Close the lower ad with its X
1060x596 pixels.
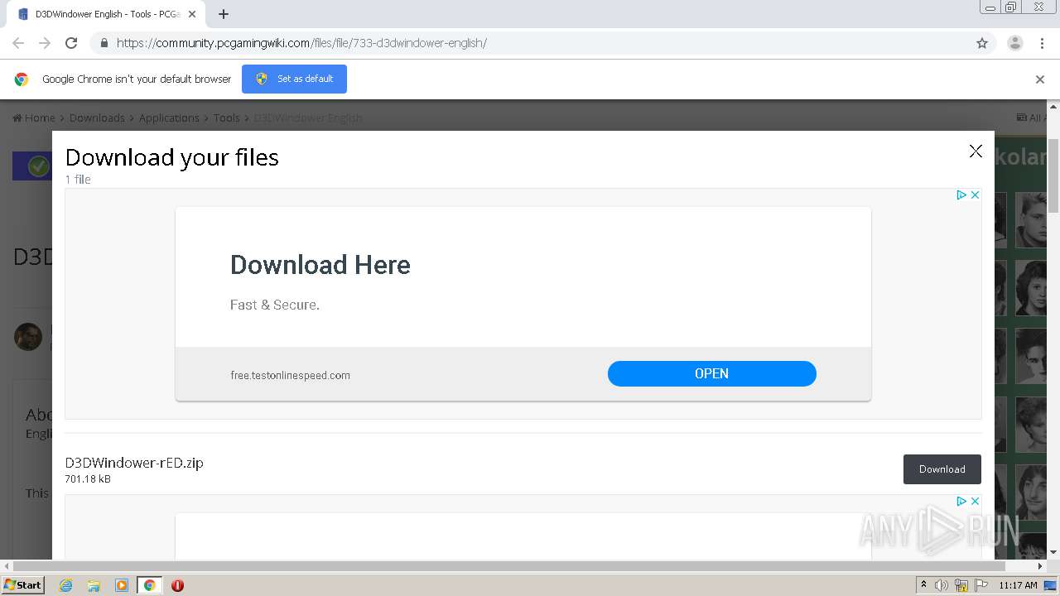pyautogui.click(x=975, y=501)
